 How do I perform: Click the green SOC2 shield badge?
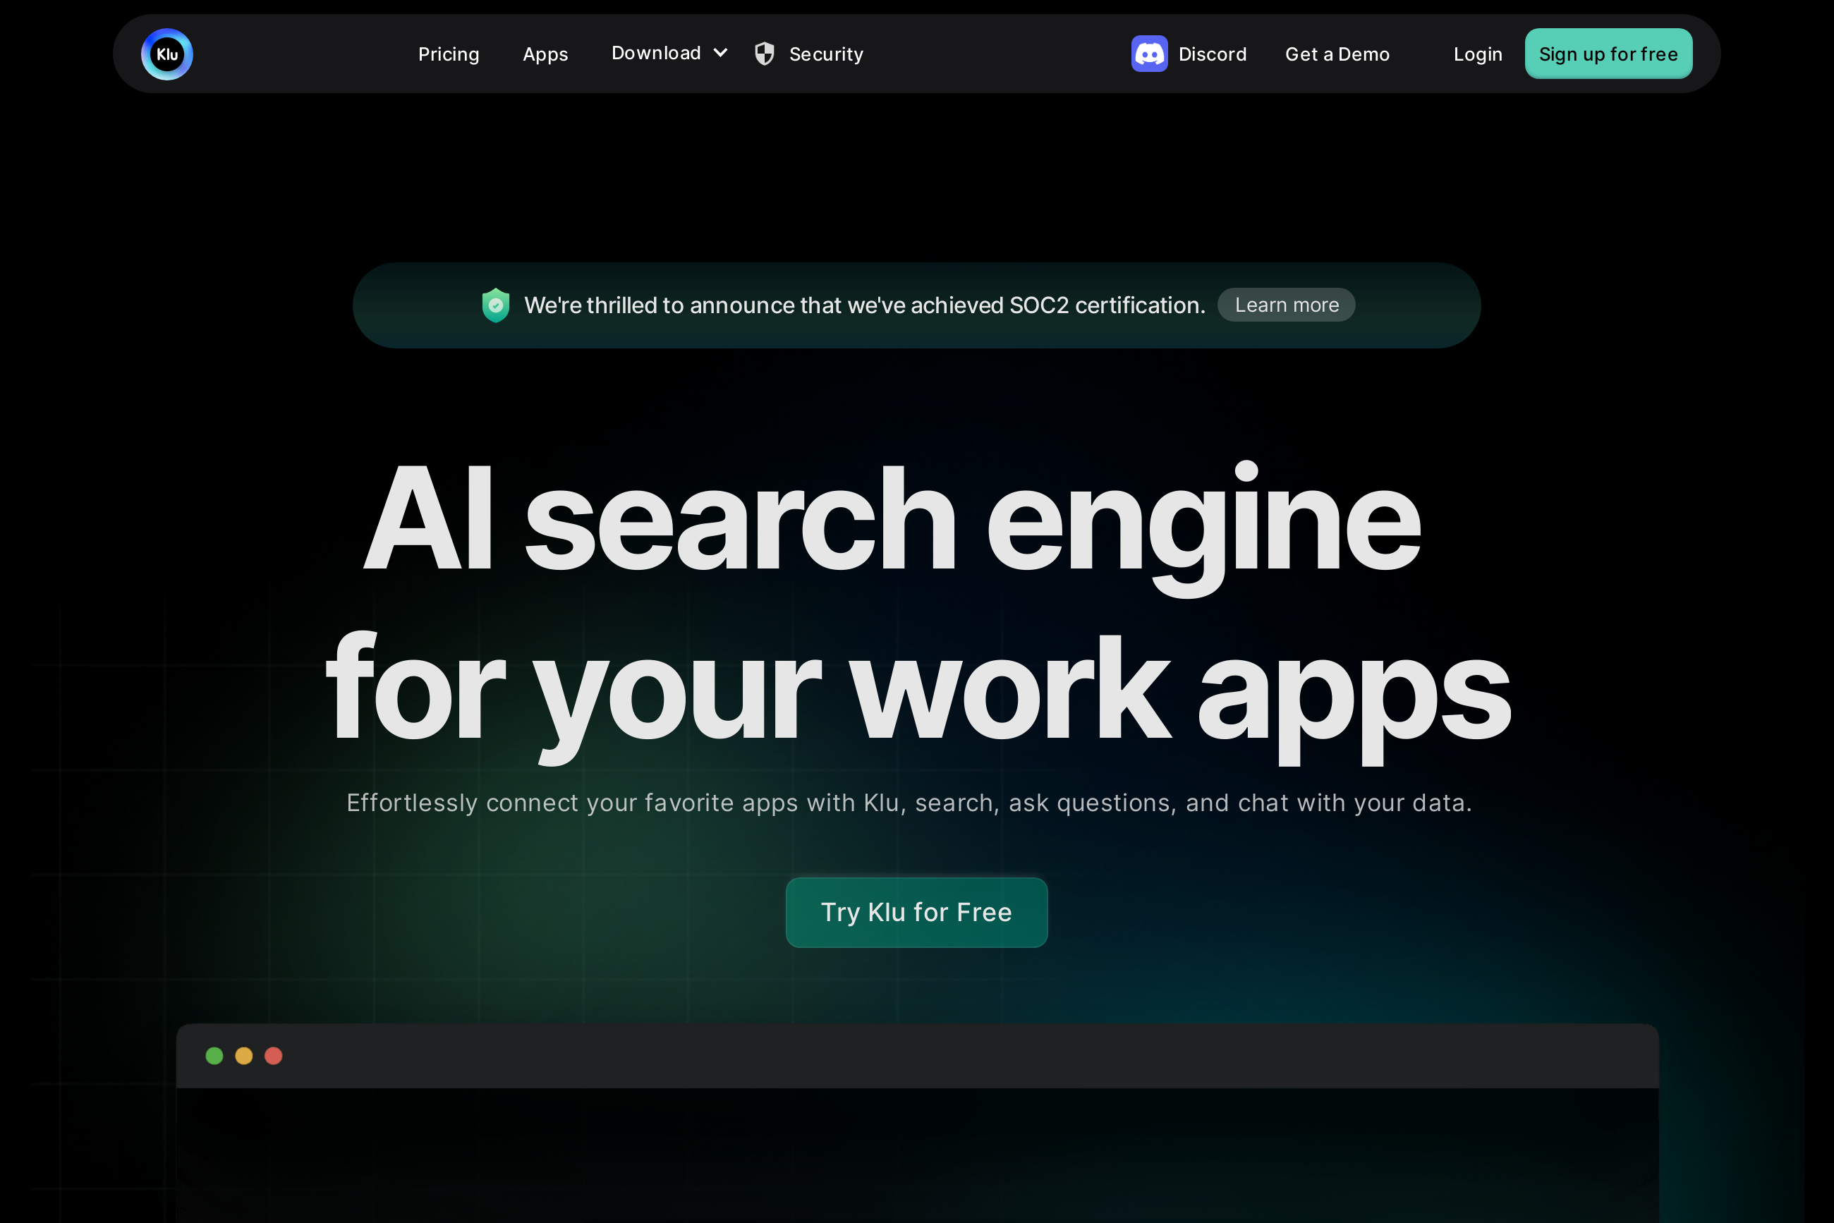495,305
